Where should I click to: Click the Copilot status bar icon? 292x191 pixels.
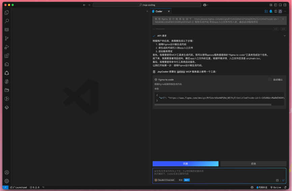[252, 188]
